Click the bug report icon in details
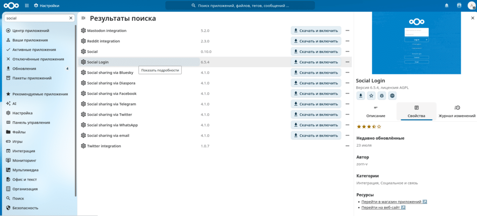The height and width of the screenshot is (216, 477). (x=382, y=96)
